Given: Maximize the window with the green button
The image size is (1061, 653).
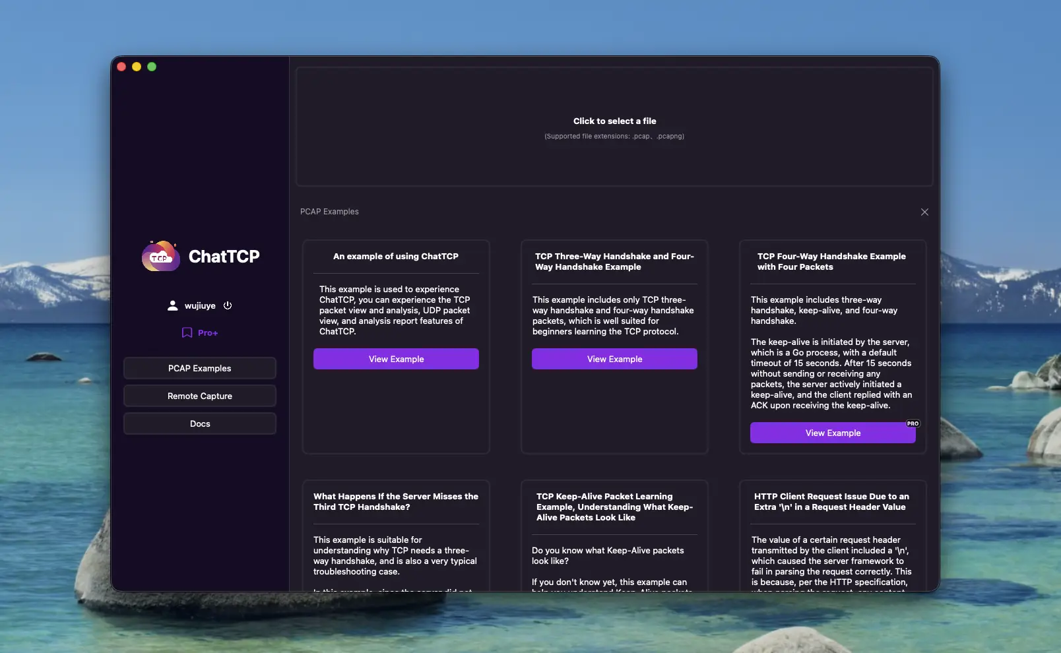Looking at the screenshot, I should [152, 67].
